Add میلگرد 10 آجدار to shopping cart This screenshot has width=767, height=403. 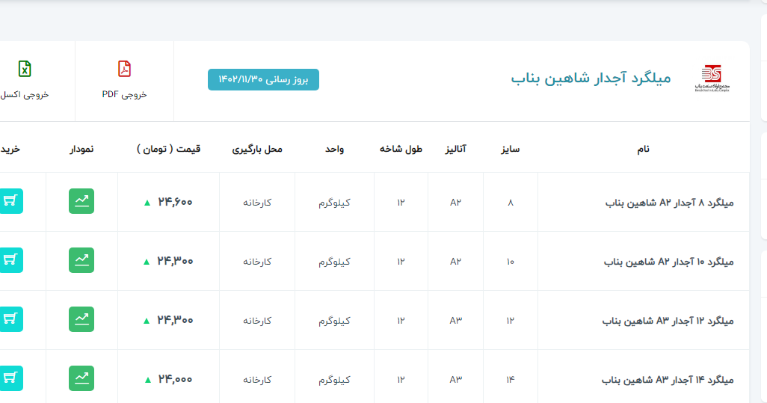tap(10, 260)
